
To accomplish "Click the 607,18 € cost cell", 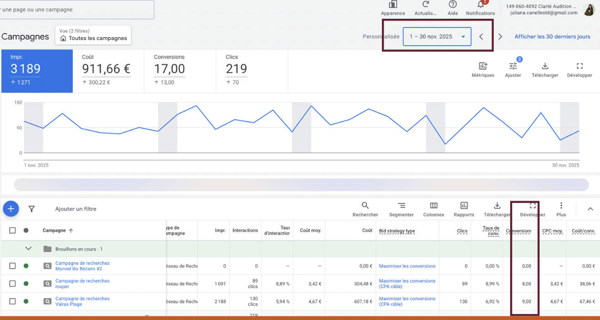I will [362, 301].
